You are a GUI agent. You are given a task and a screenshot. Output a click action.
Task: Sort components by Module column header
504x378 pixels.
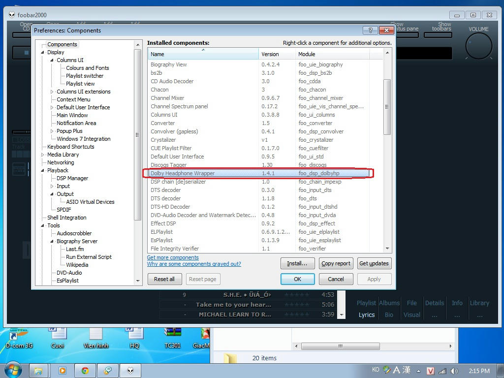point(332,54)
